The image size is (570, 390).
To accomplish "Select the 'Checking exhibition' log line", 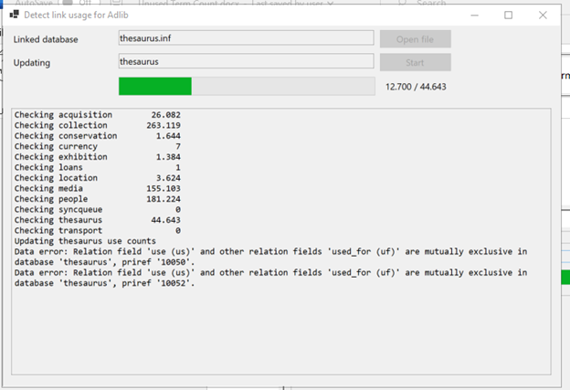I will click(98, 157).
